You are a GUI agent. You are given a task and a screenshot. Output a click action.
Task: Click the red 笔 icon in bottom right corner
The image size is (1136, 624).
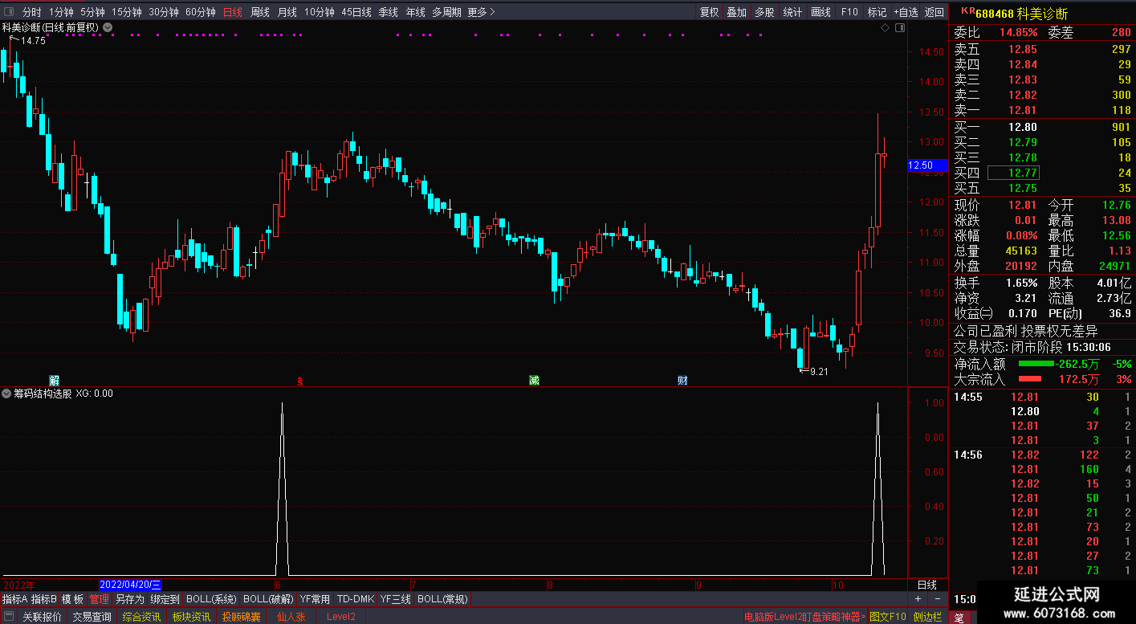[x=959, y=617]
